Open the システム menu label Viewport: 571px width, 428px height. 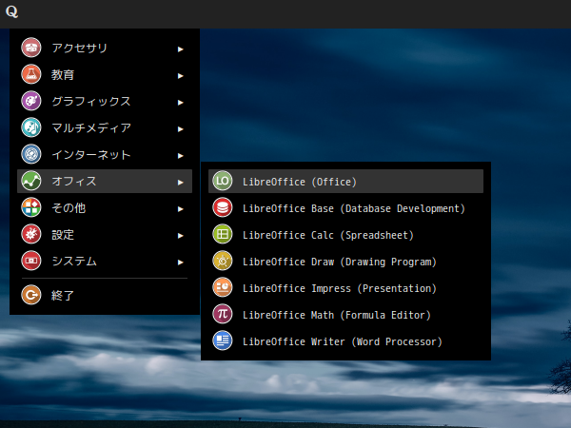(74, 261)
